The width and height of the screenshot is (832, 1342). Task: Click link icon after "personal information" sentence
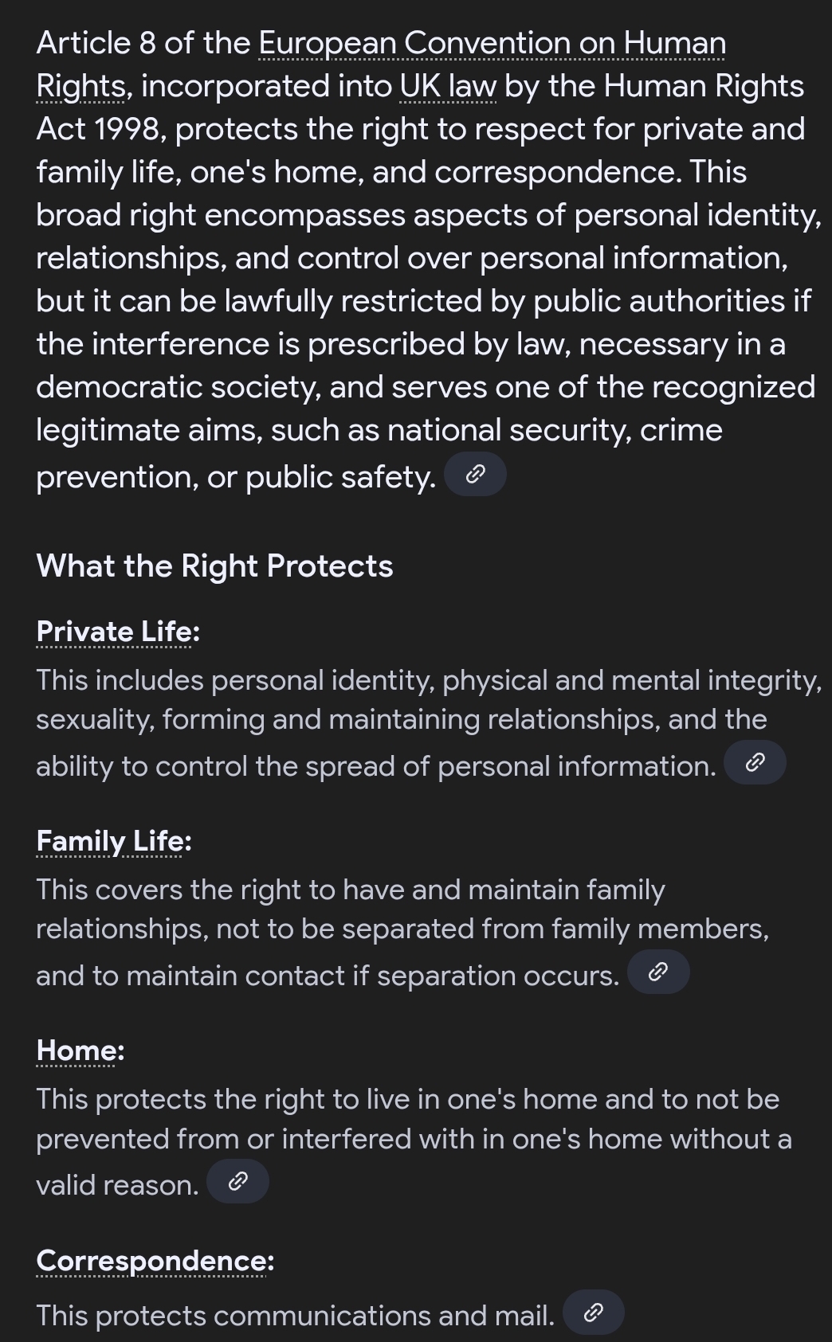[x=755, y=763]
